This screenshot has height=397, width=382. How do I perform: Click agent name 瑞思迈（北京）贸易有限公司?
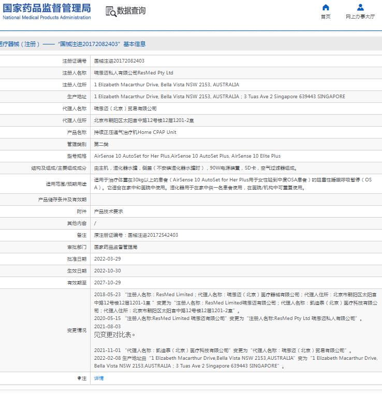[x=125, y=109]
